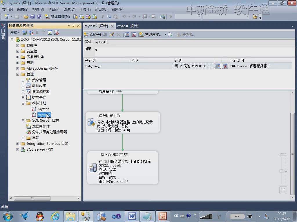Click 管理连接... manage connections button

click(x=151, y=35)
